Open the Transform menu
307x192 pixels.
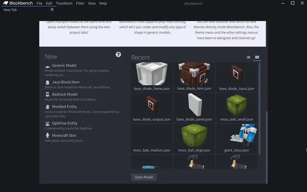coord(64,3)
